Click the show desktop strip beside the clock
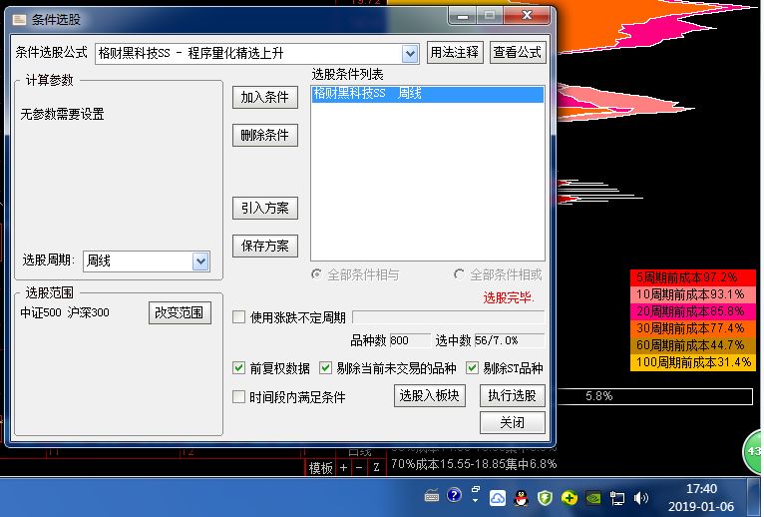 [x=754, y=497]
